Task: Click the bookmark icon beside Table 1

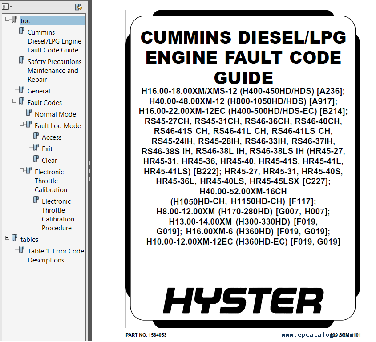Action: (22, 250)
